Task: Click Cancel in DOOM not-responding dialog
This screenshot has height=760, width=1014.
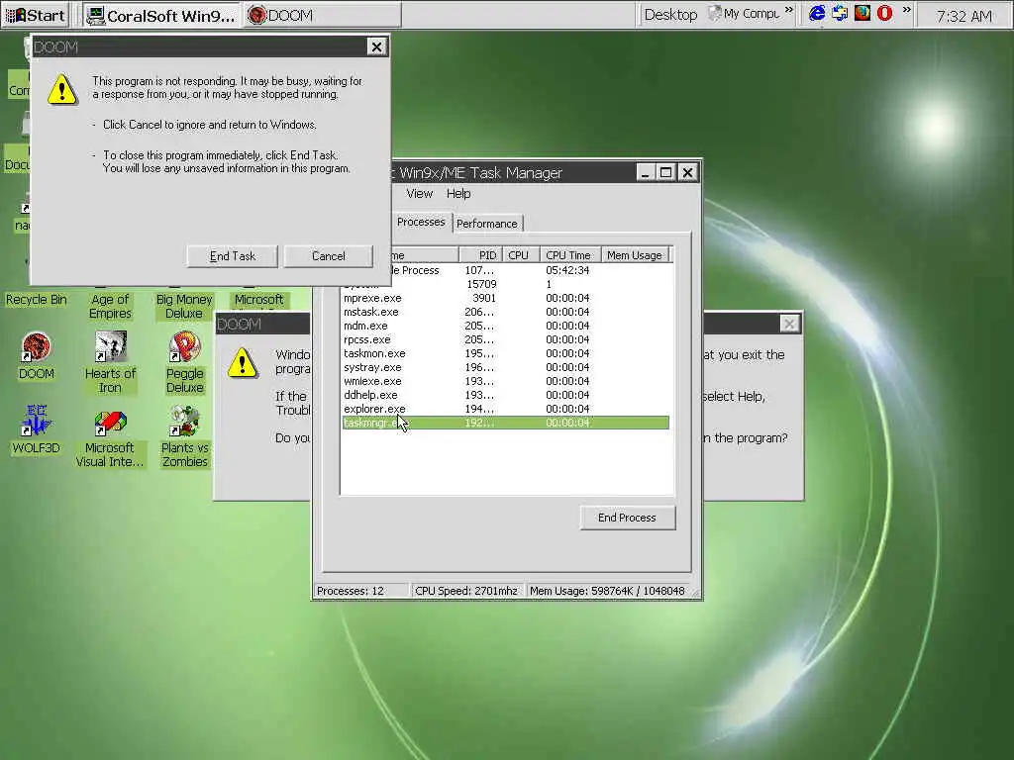Action: point(329,256)
